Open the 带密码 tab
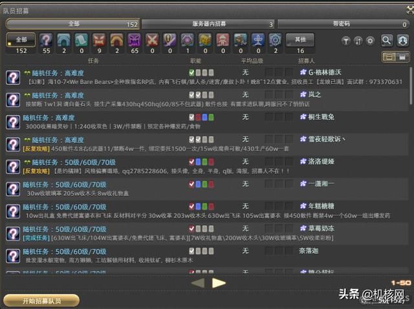The height and width of the screenshot is (309, 414). 343,24
